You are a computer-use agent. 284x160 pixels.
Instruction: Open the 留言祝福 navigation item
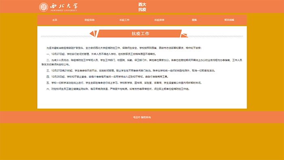click(229, 20)
